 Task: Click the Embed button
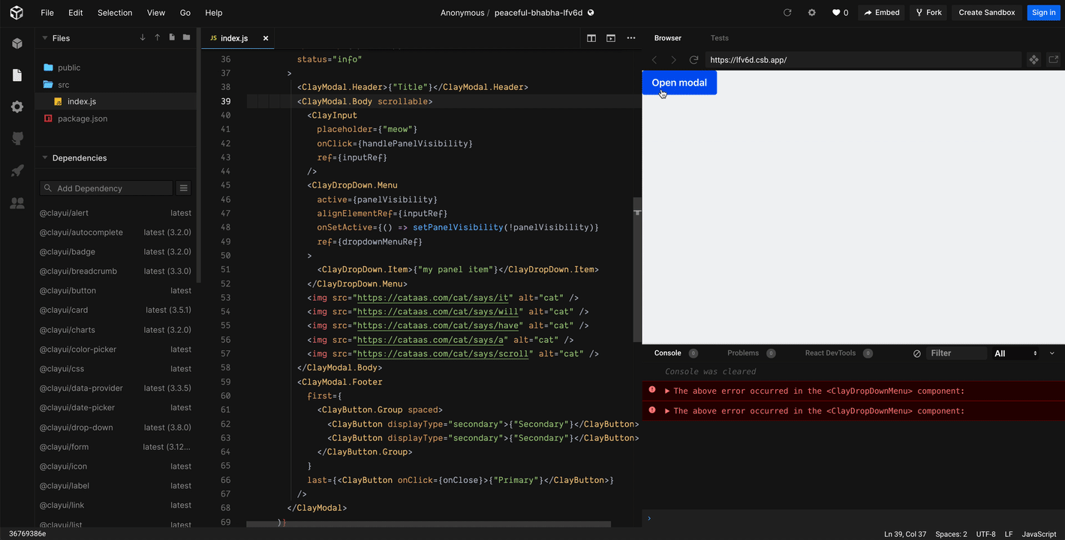click(x=882, y=13)
